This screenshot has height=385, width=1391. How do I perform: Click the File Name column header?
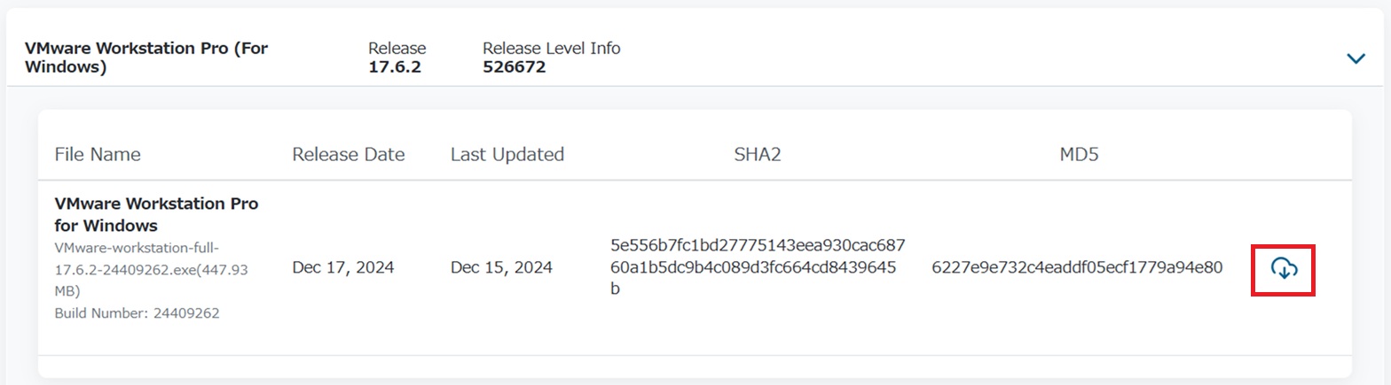[98, 154]
